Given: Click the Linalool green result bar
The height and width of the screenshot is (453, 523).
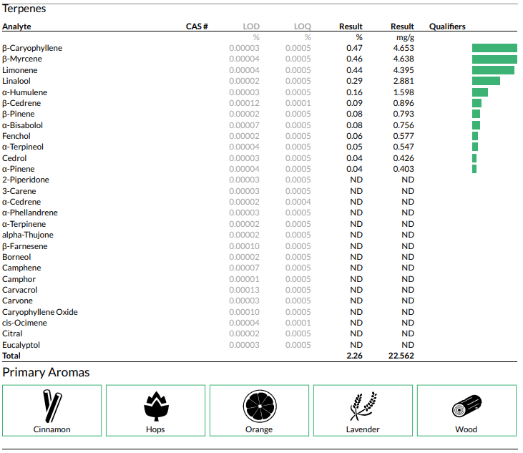Looking at the screenshot, I should click(x=486, y=81).
